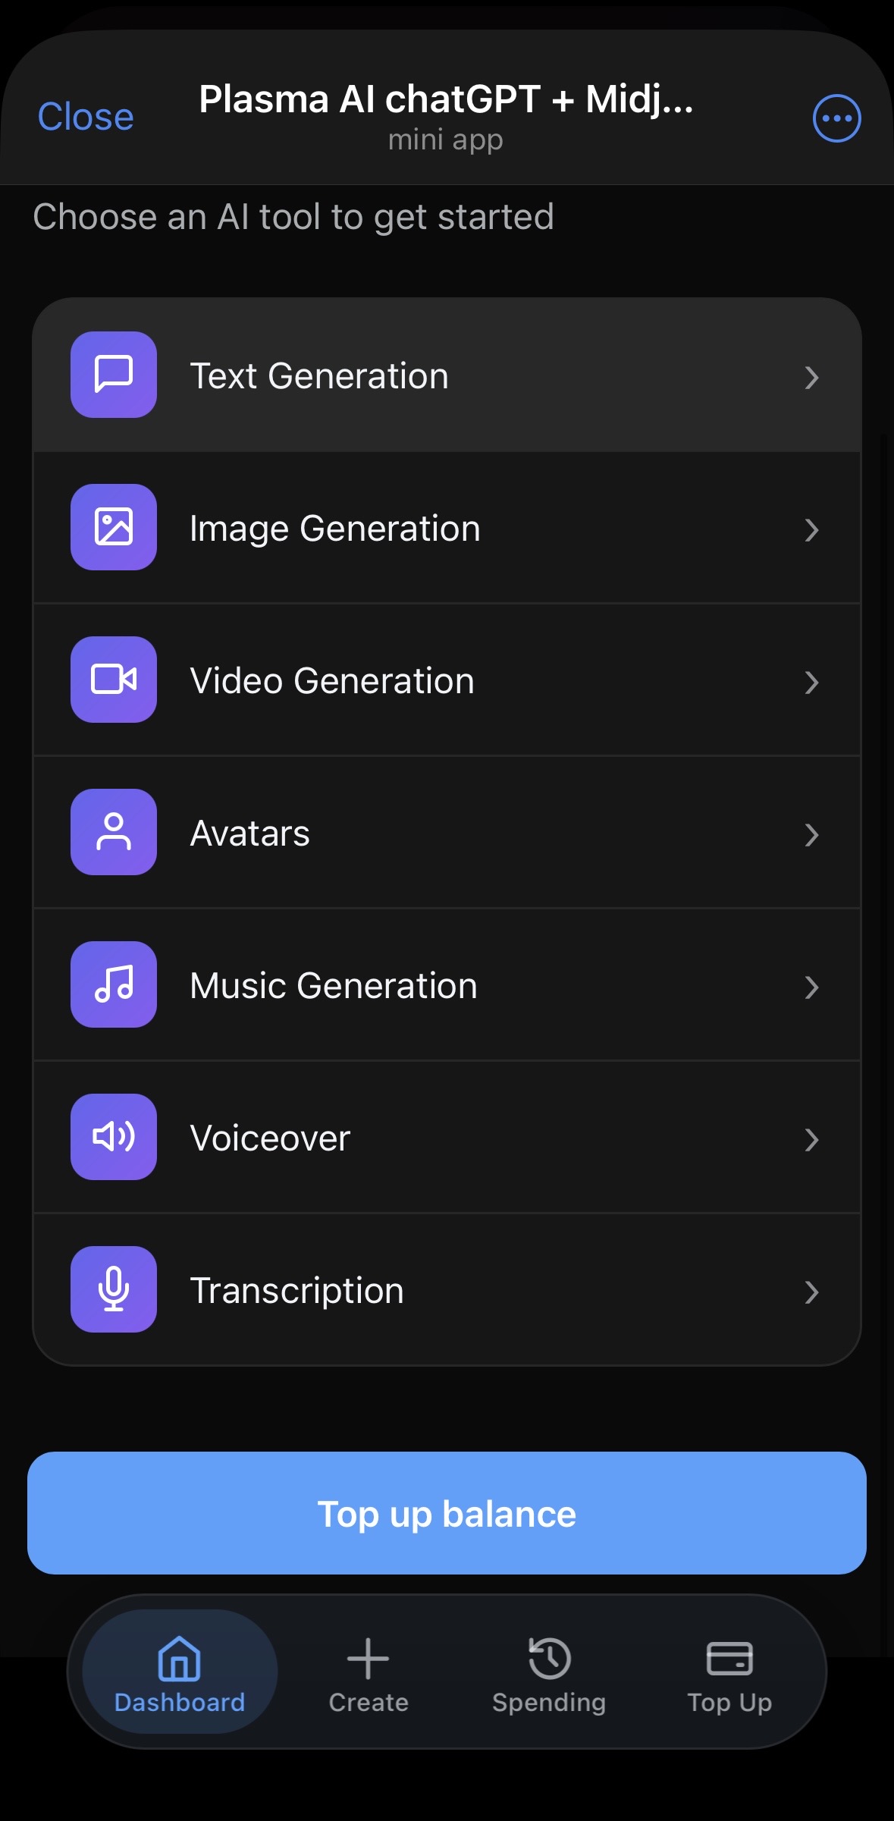Expand Avatars via its chevron arrow

(811, 834)
